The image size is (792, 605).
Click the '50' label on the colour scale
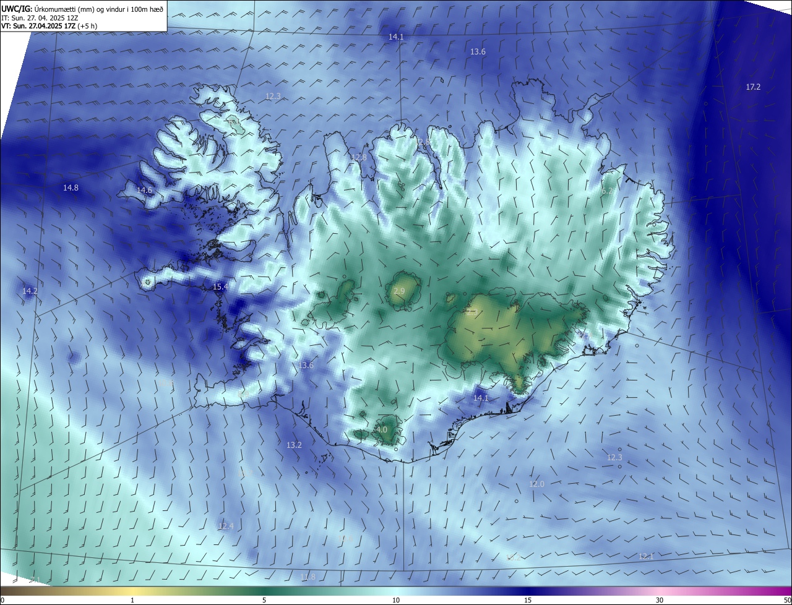[x=787, y=601]
